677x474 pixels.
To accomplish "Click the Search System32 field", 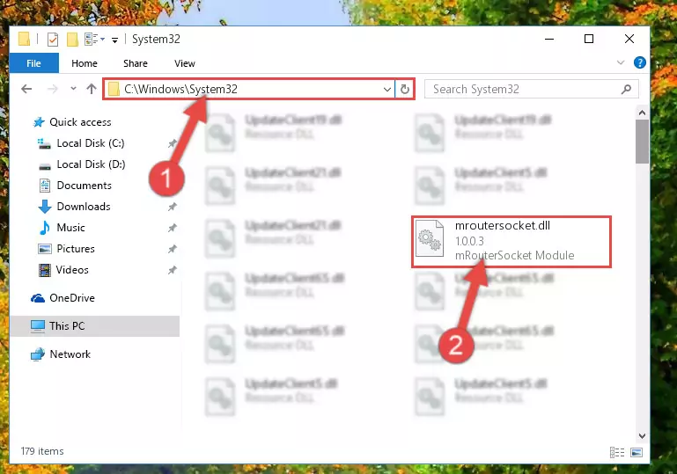I will click(531, 90).
